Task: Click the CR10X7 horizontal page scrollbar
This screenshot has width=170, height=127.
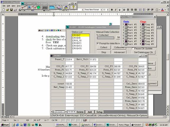Action: point(59,112)
